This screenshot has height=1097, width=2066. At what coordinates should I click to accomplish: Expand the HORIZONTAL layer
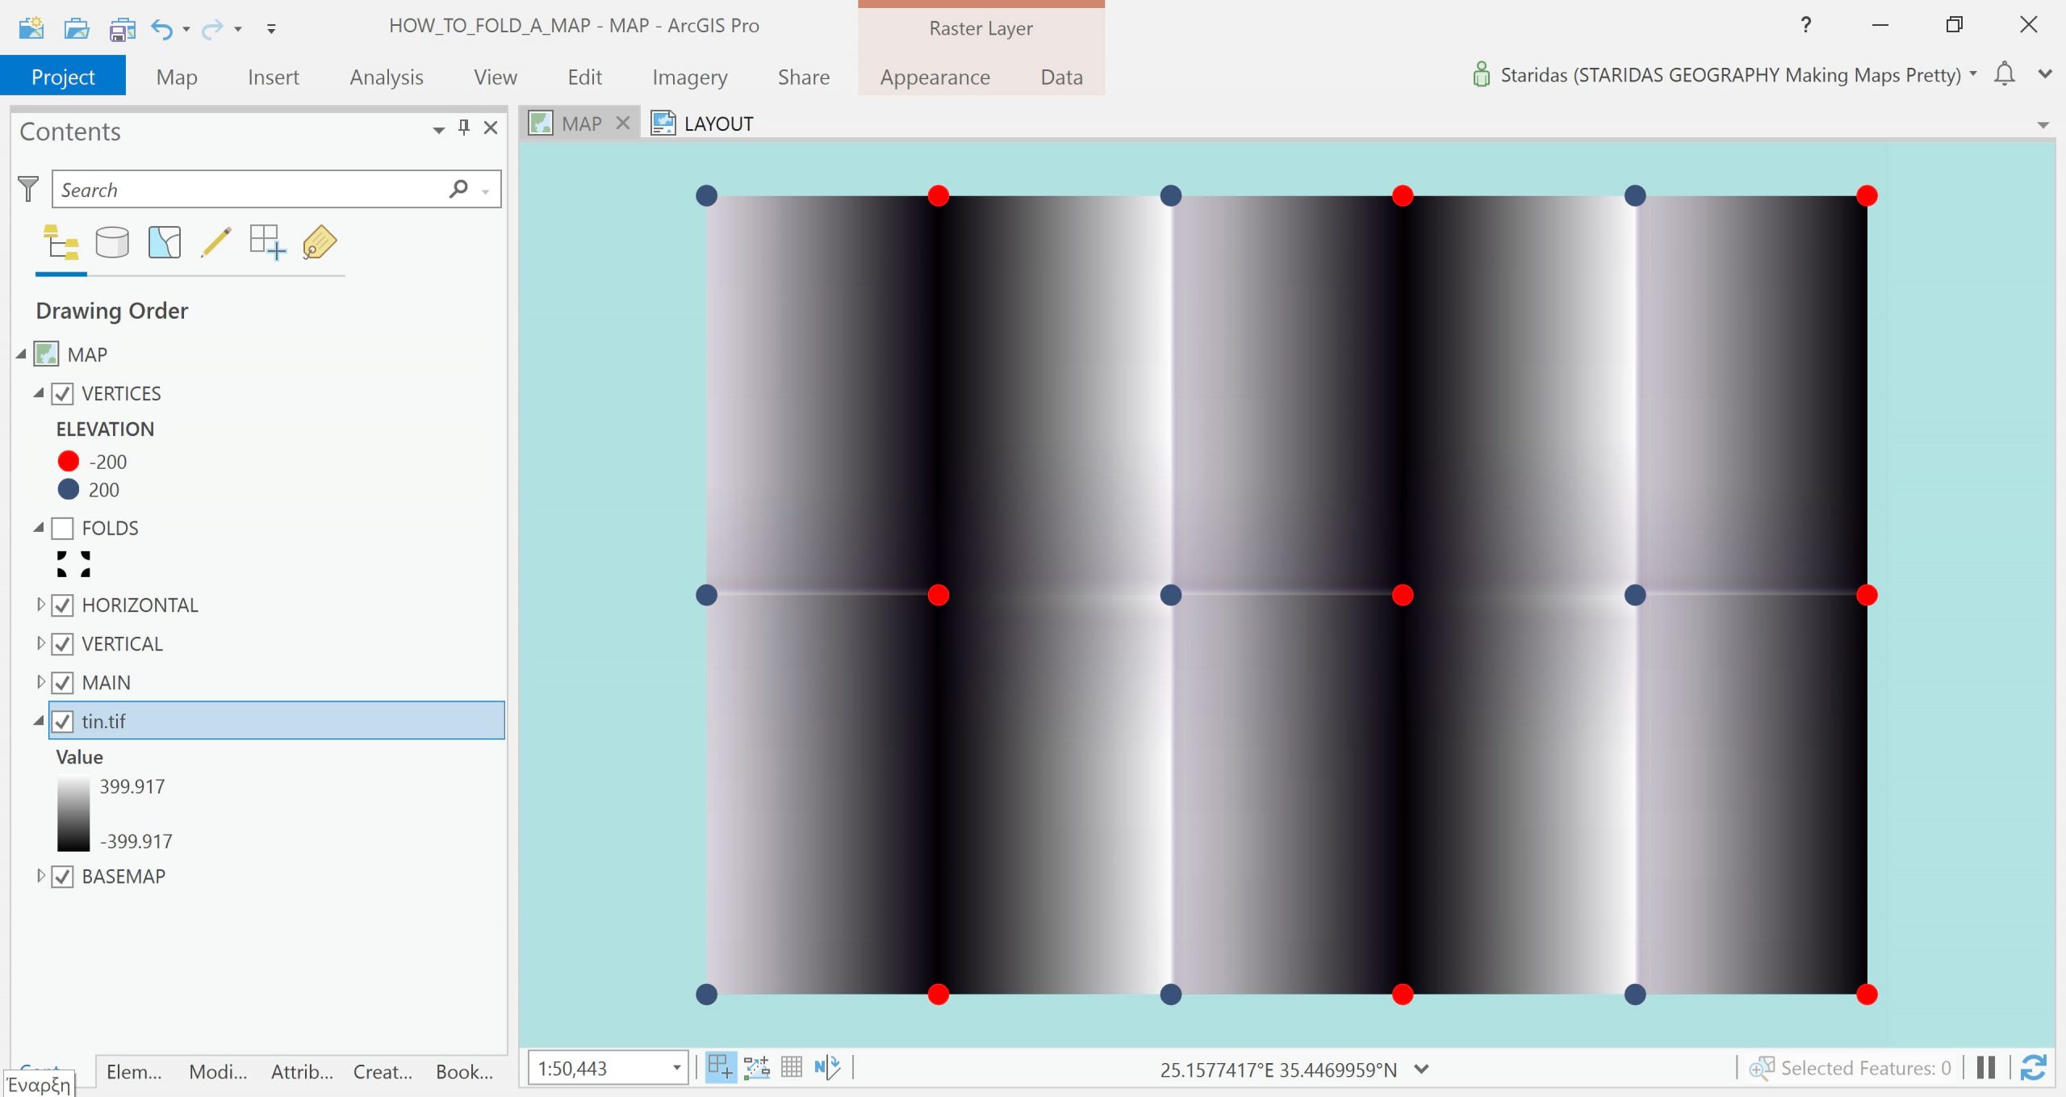(x=40, y=605)
